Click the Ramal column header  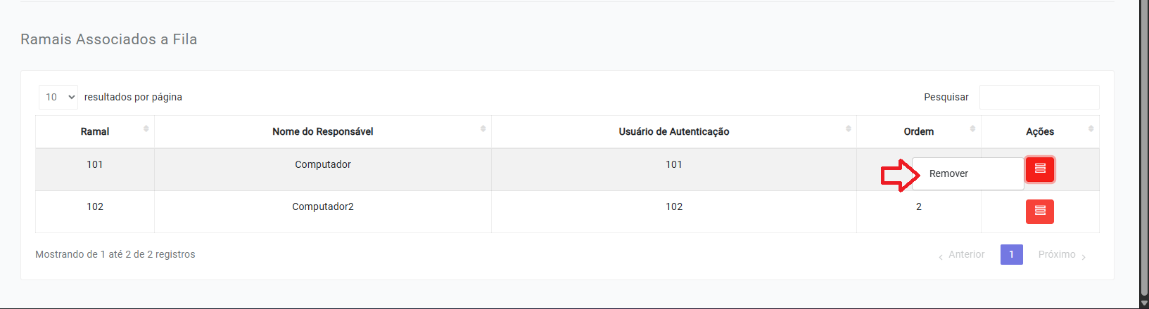95,132
